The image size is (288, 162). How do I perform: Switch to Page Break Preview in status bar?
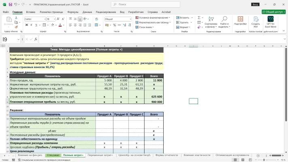coord(250,160)
